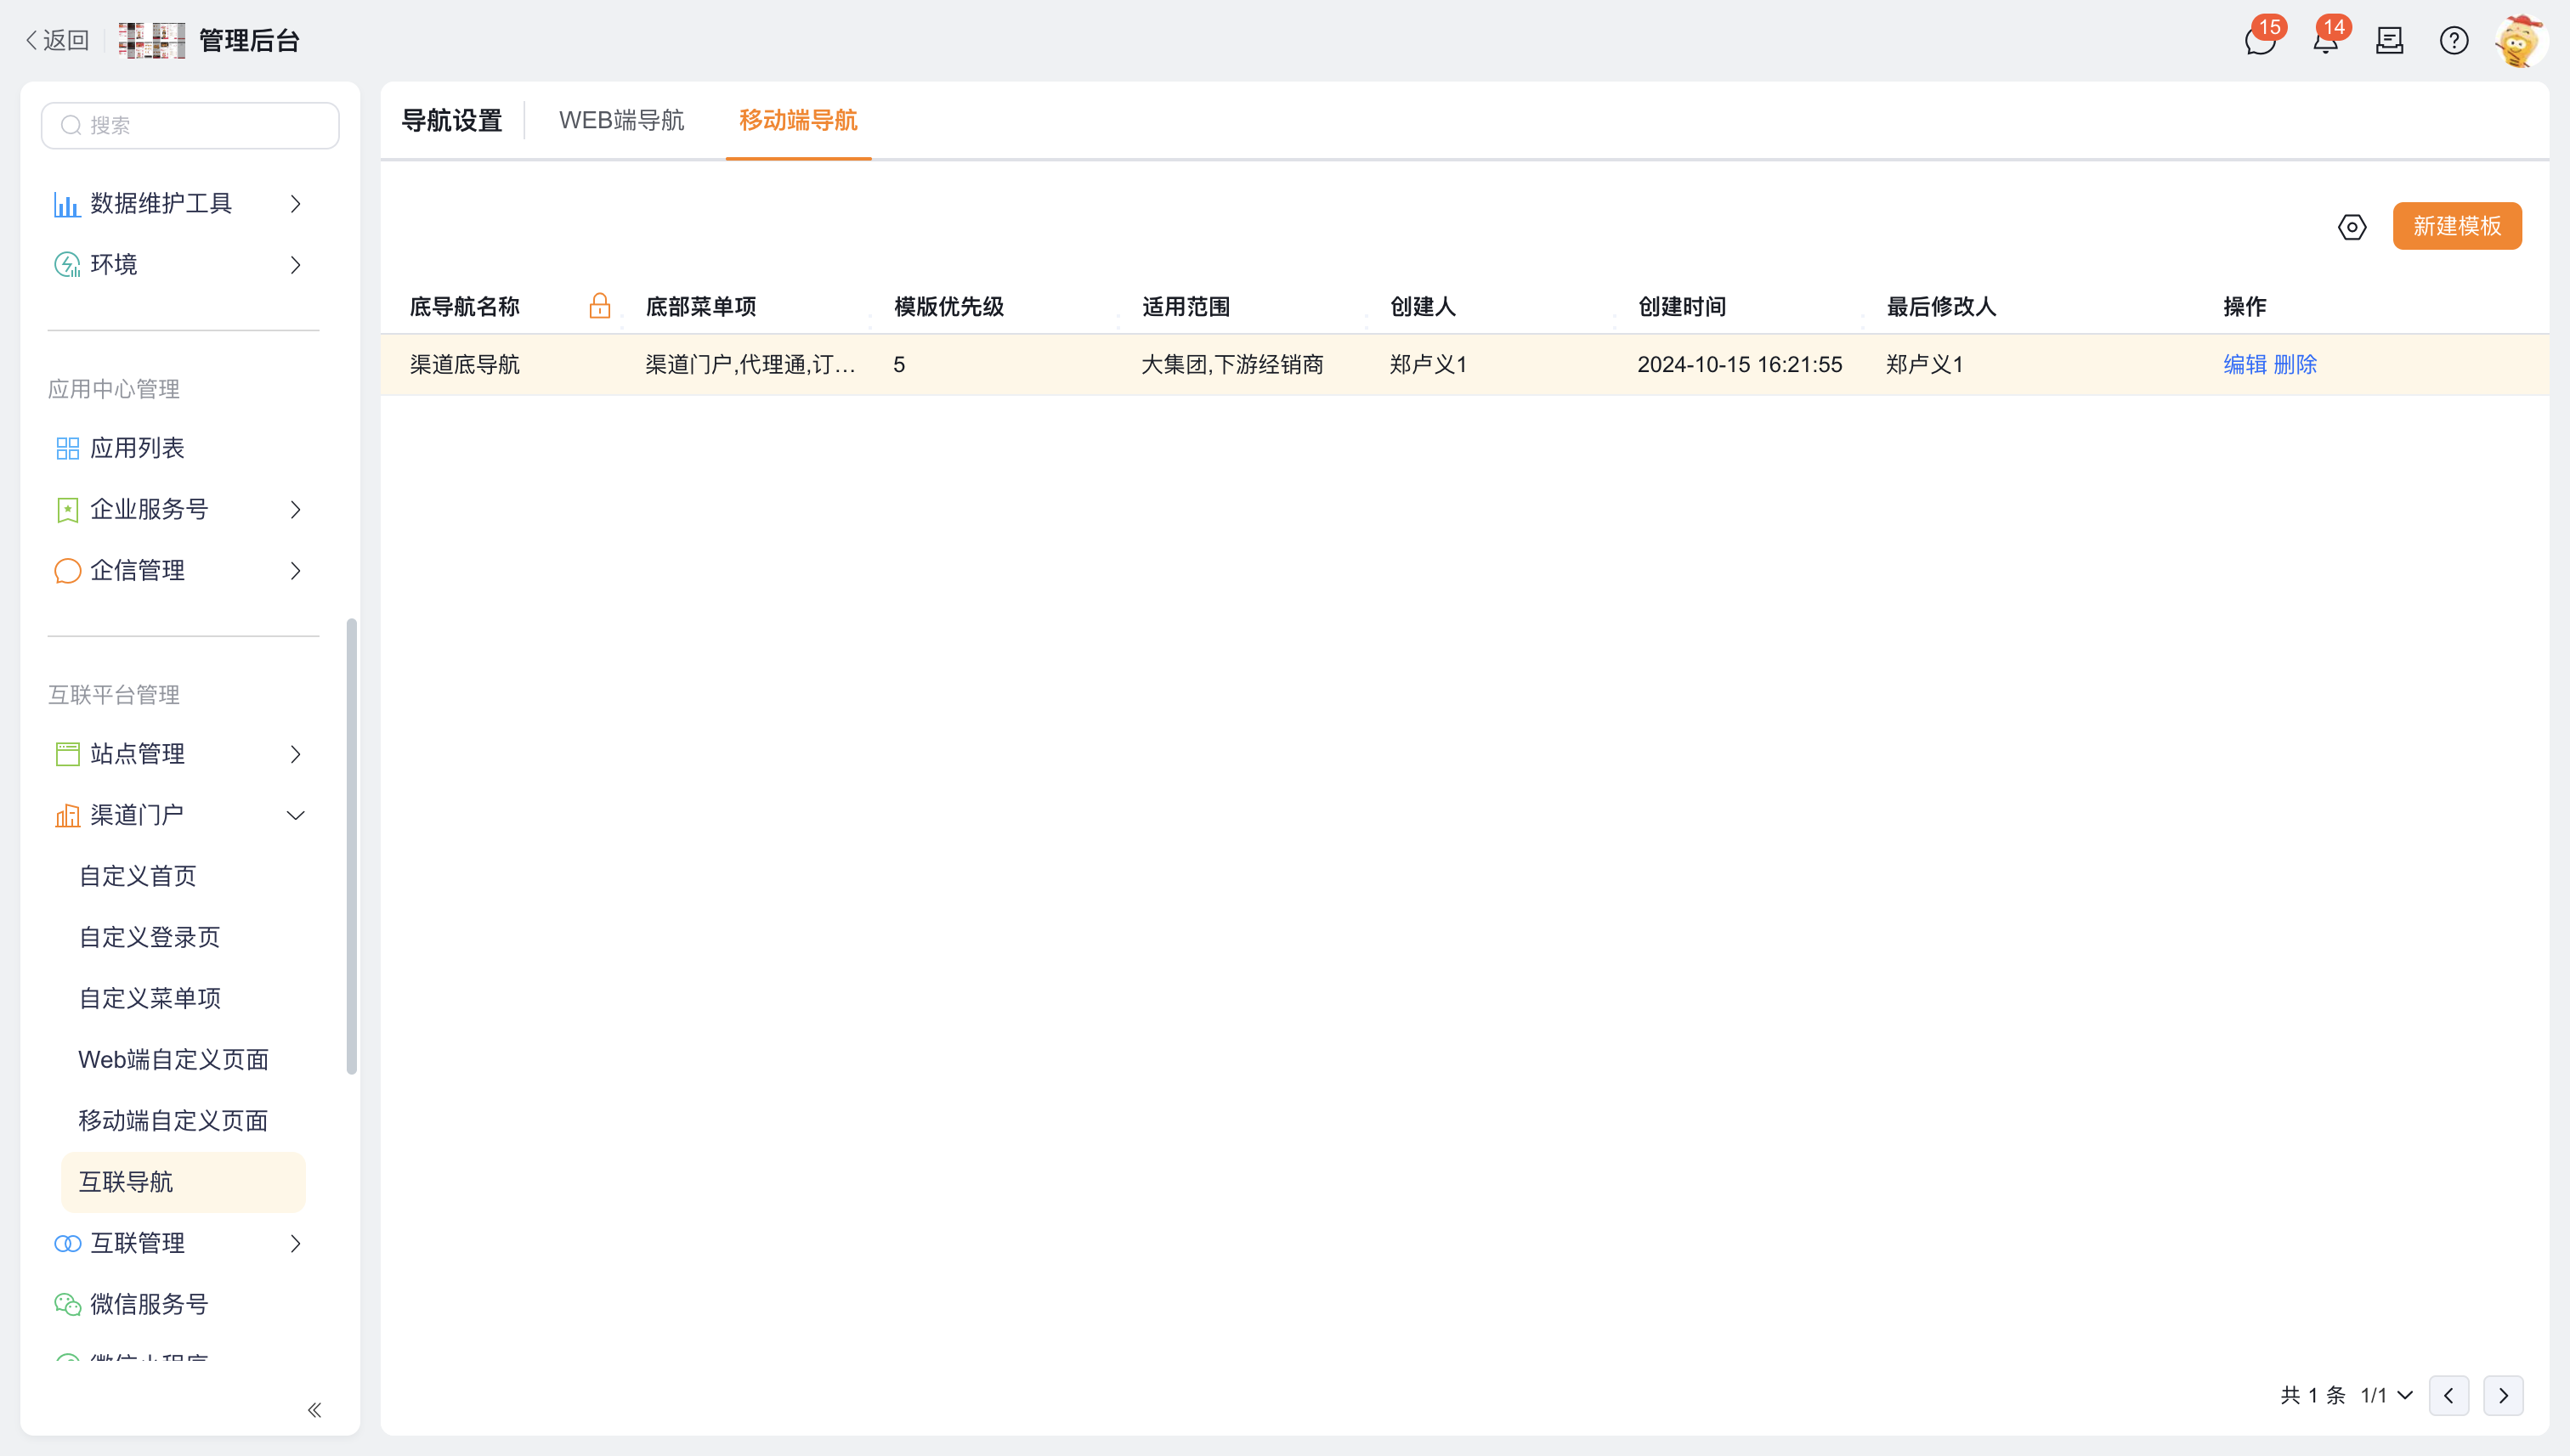Open the 1/1 page selector dropdown
Viewport: 2570px width, 1456px height.
(x=2387, y=1396)
